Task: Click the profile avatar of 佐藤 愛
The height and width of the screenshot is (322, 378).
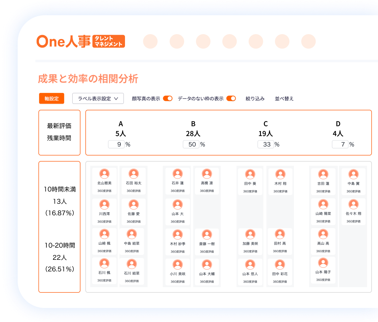Action: 134,205
